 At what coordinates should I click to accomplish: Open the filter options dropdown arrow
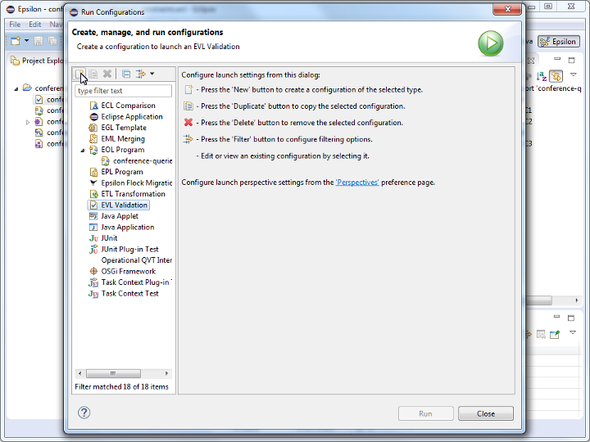pos(152,74)
